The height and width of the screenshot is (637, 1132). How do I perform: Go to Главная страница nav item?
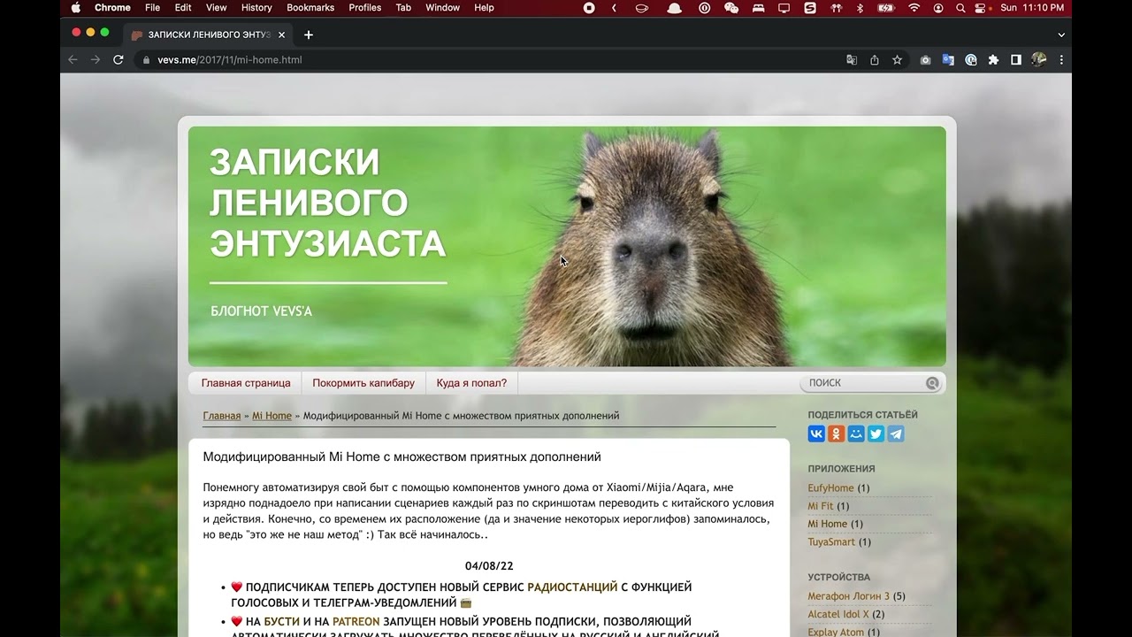(246, 383)
